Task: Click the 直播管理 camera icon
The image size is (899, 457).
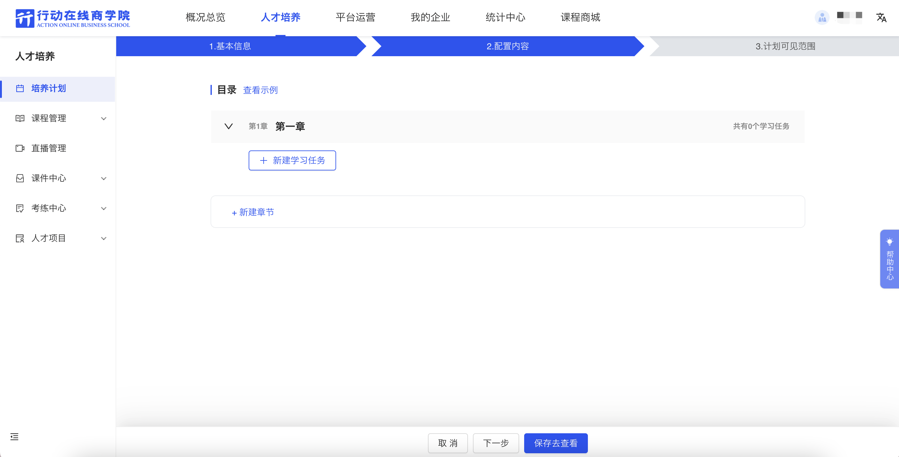Action: pyautogui.click(x=20, y=148)
